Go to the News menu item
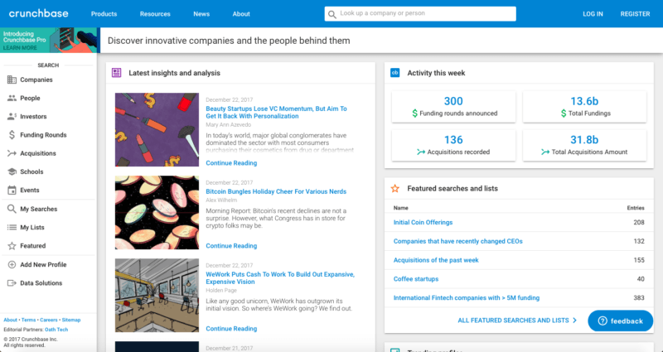Screen dimensions: 663x352 point(201,14)
